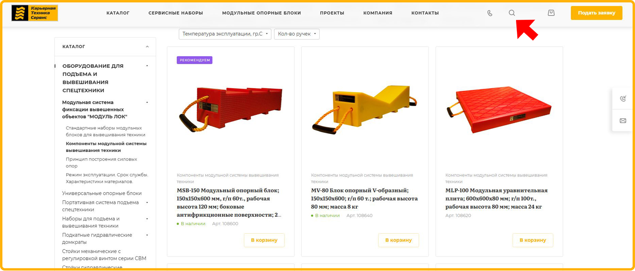Expand Портативная система подъема спецтехники arrow
The height and width of the screenshot is (271, 635).
(x=147, y=203)
